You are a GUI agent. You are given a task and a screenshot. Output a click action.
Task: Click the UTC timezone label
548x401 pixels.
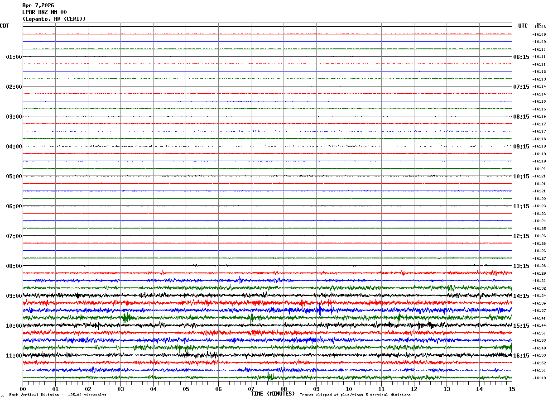coord(523,26)
